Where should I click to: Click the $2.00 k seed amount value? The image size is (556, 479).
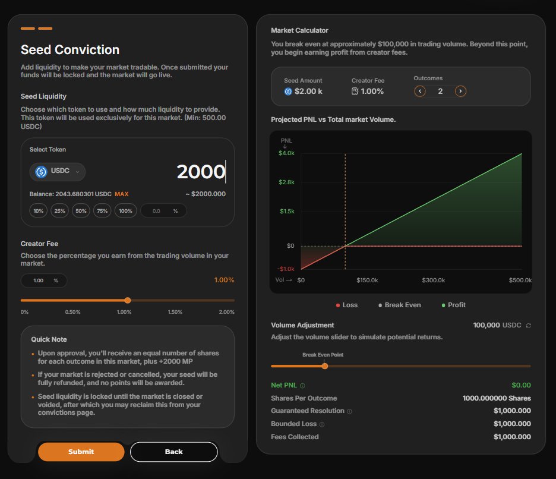308,91
